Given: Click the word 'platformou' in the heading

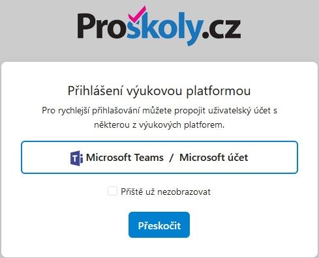Looking at the screenshot, I should point(219,91).
